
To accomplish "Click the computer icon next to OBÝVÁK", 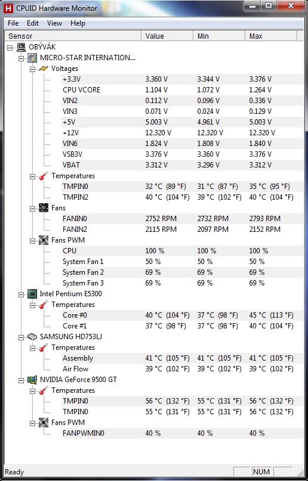I will coord(21,47).
